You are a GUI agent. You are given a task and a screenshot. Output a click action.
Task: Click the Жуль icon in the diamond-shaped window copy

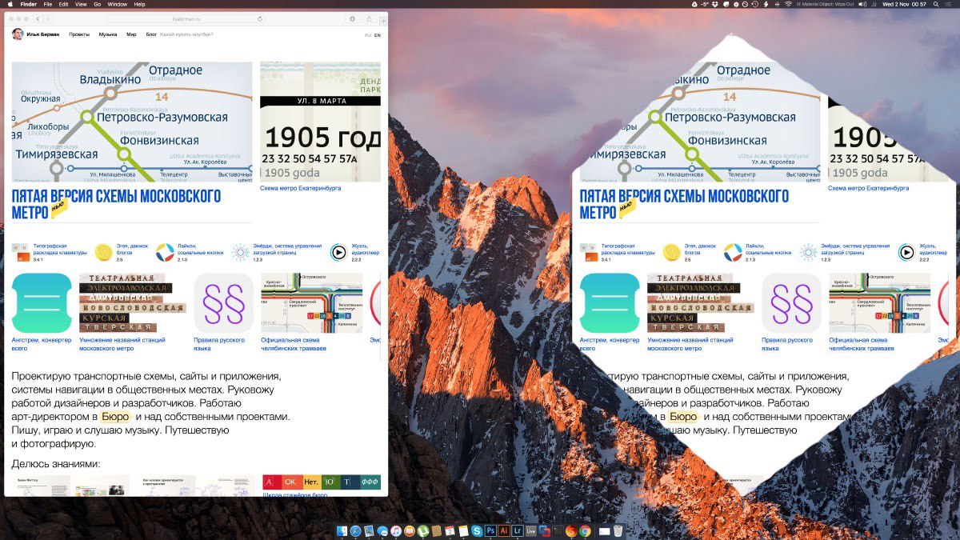906,253
